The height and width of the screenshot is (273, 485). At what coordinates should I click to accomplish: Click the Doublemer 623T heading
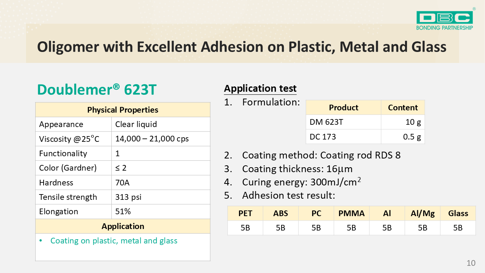[x=97, y=89]
